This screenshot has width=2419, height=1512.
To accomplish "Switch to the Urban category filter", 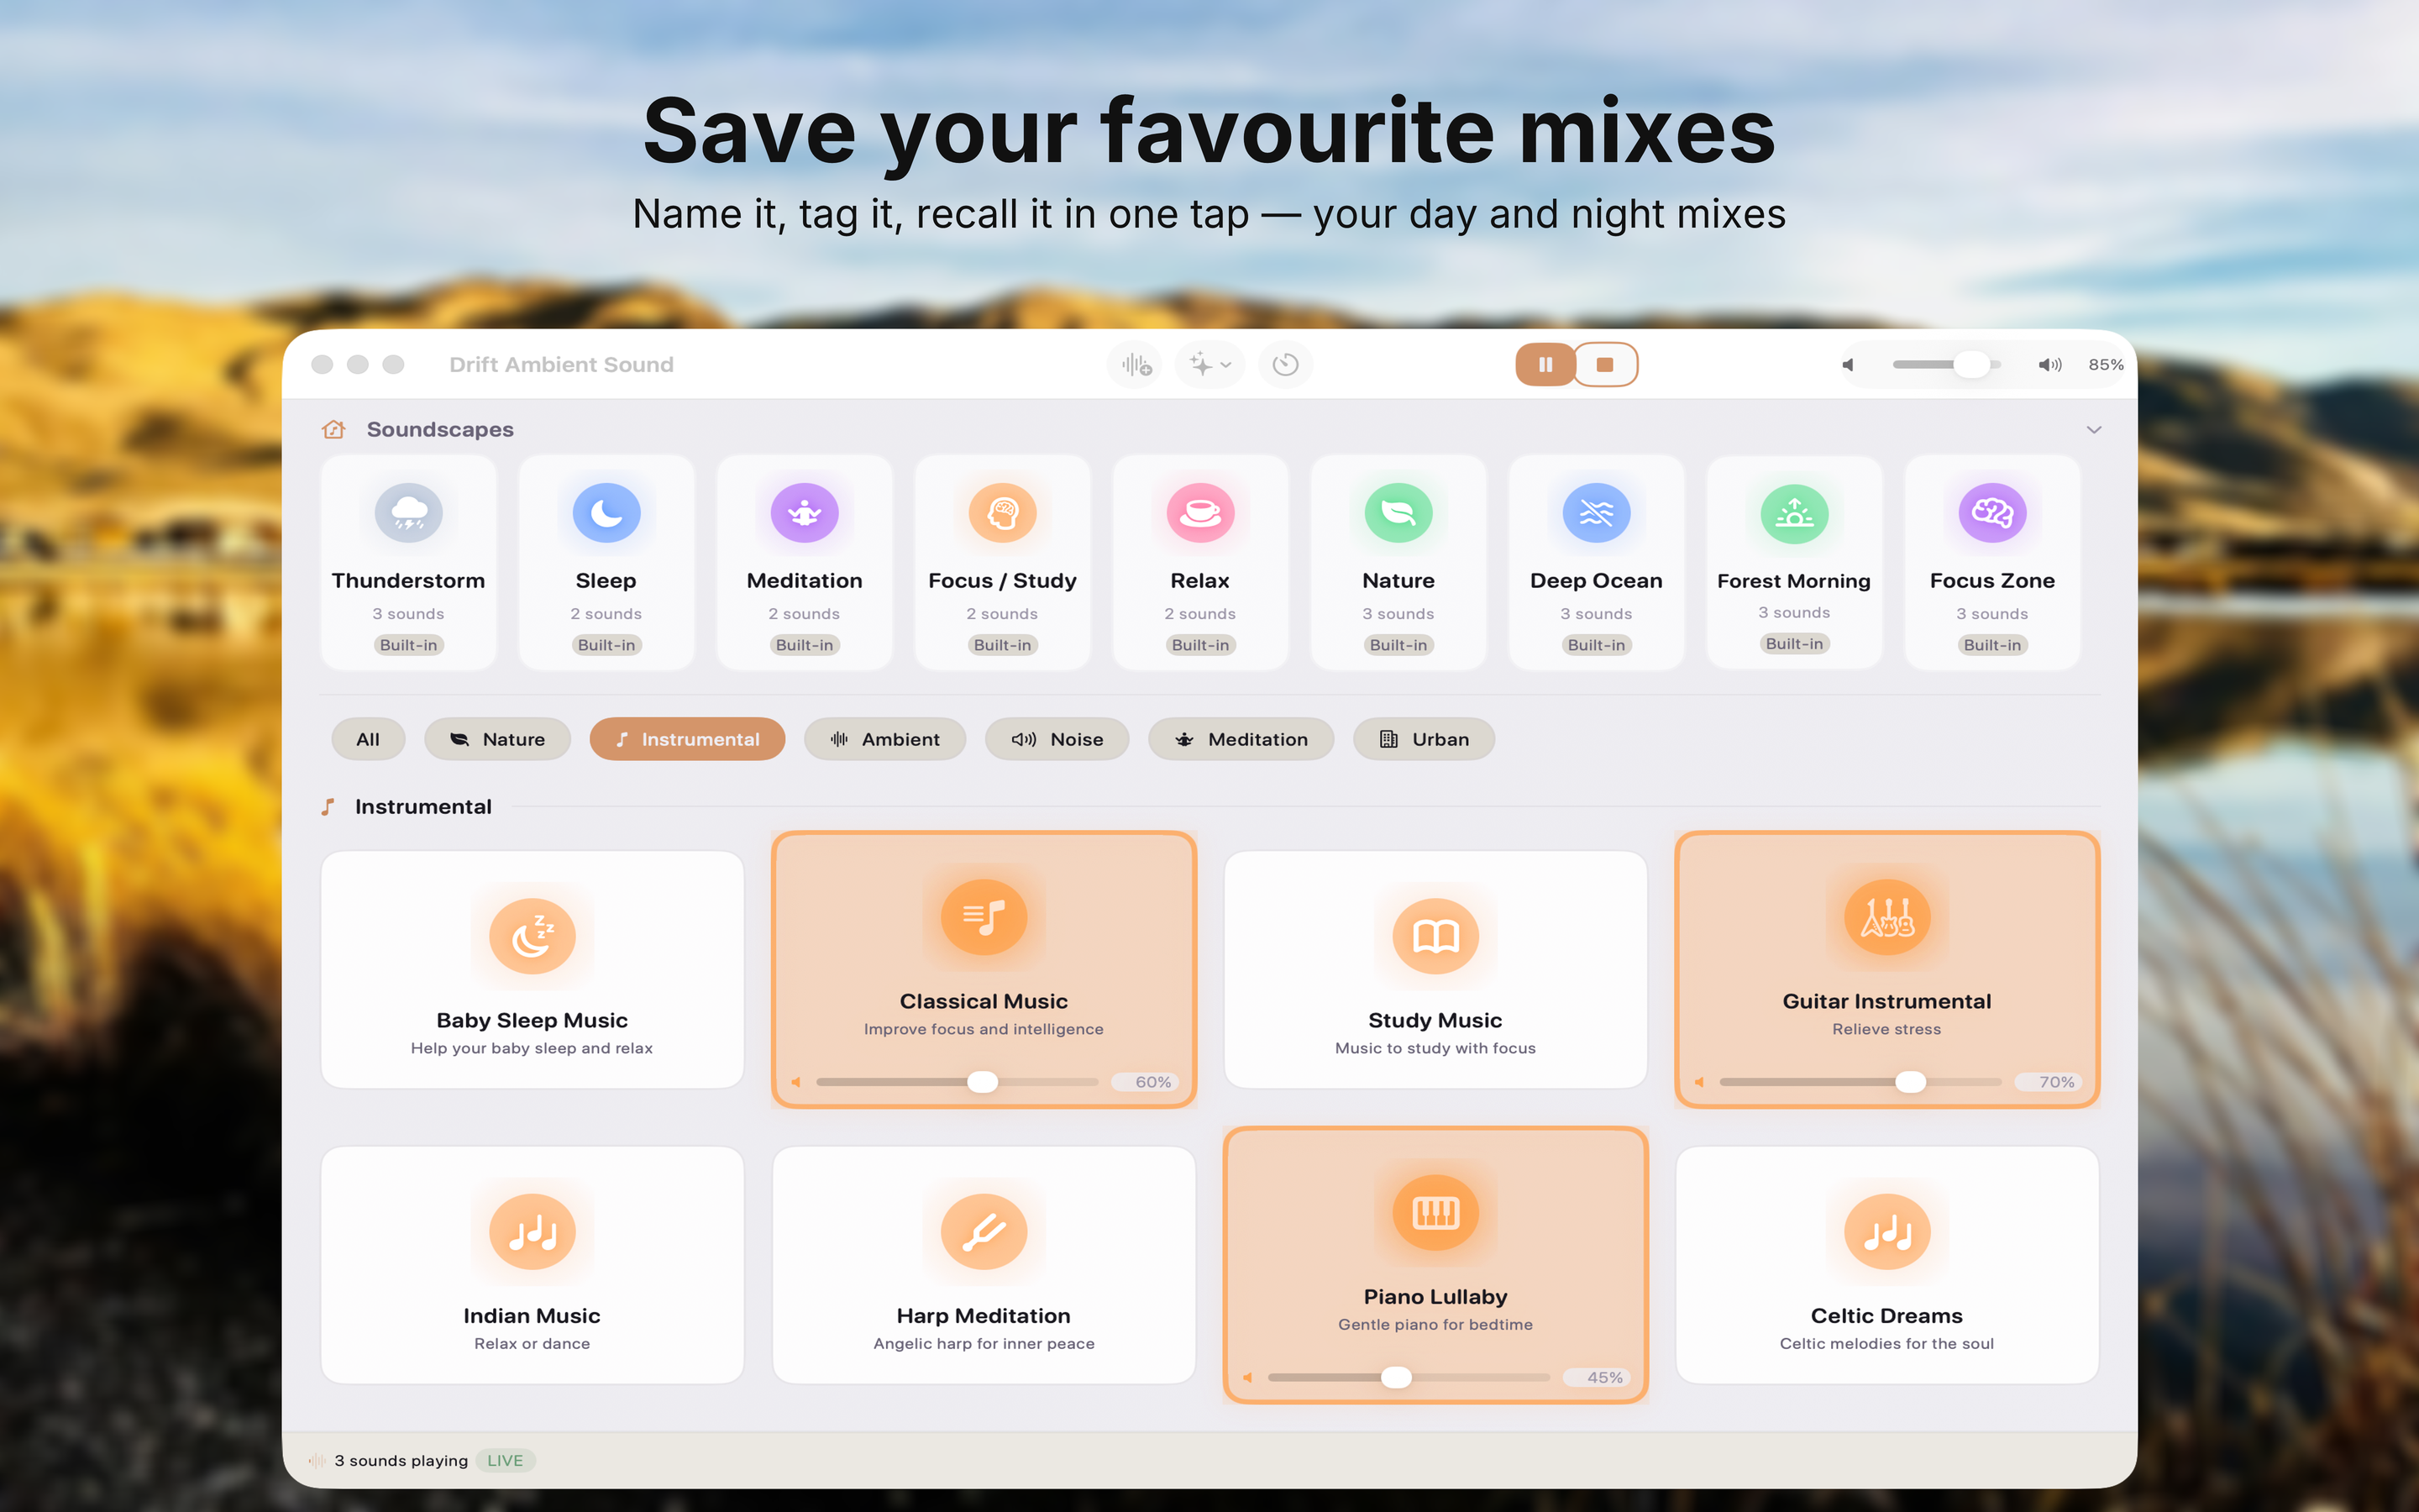I will (1424, 739).
